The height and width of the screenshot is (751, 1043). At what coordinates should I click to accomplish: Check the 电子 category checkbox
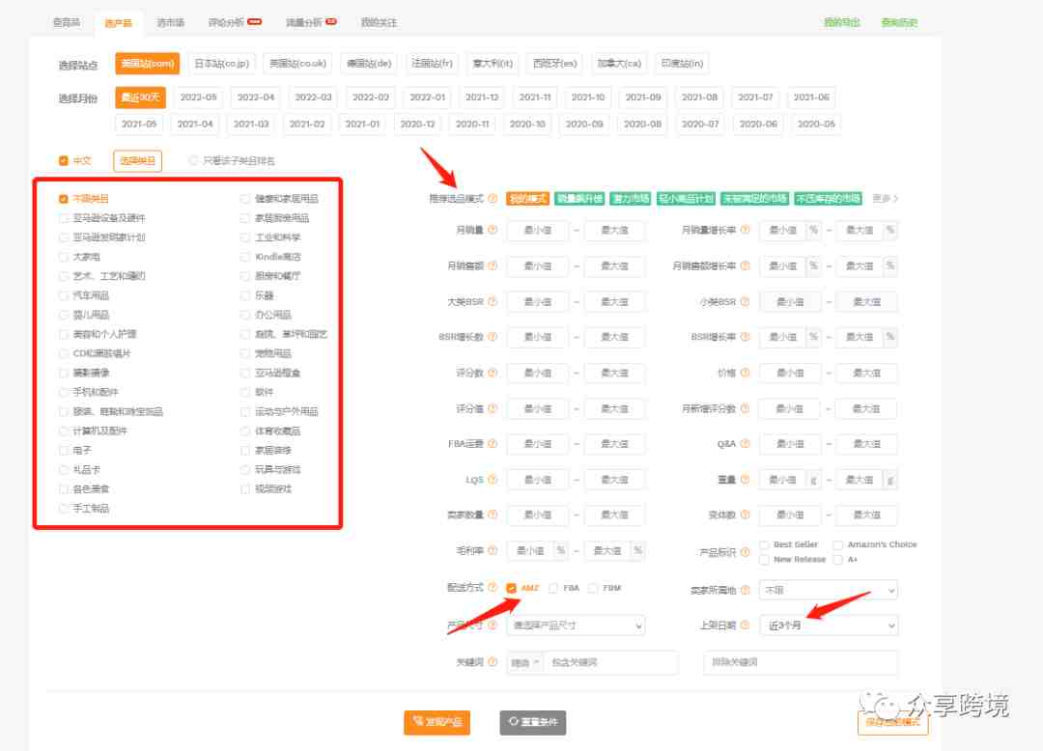pyautogui.click(x=63, y=450)
